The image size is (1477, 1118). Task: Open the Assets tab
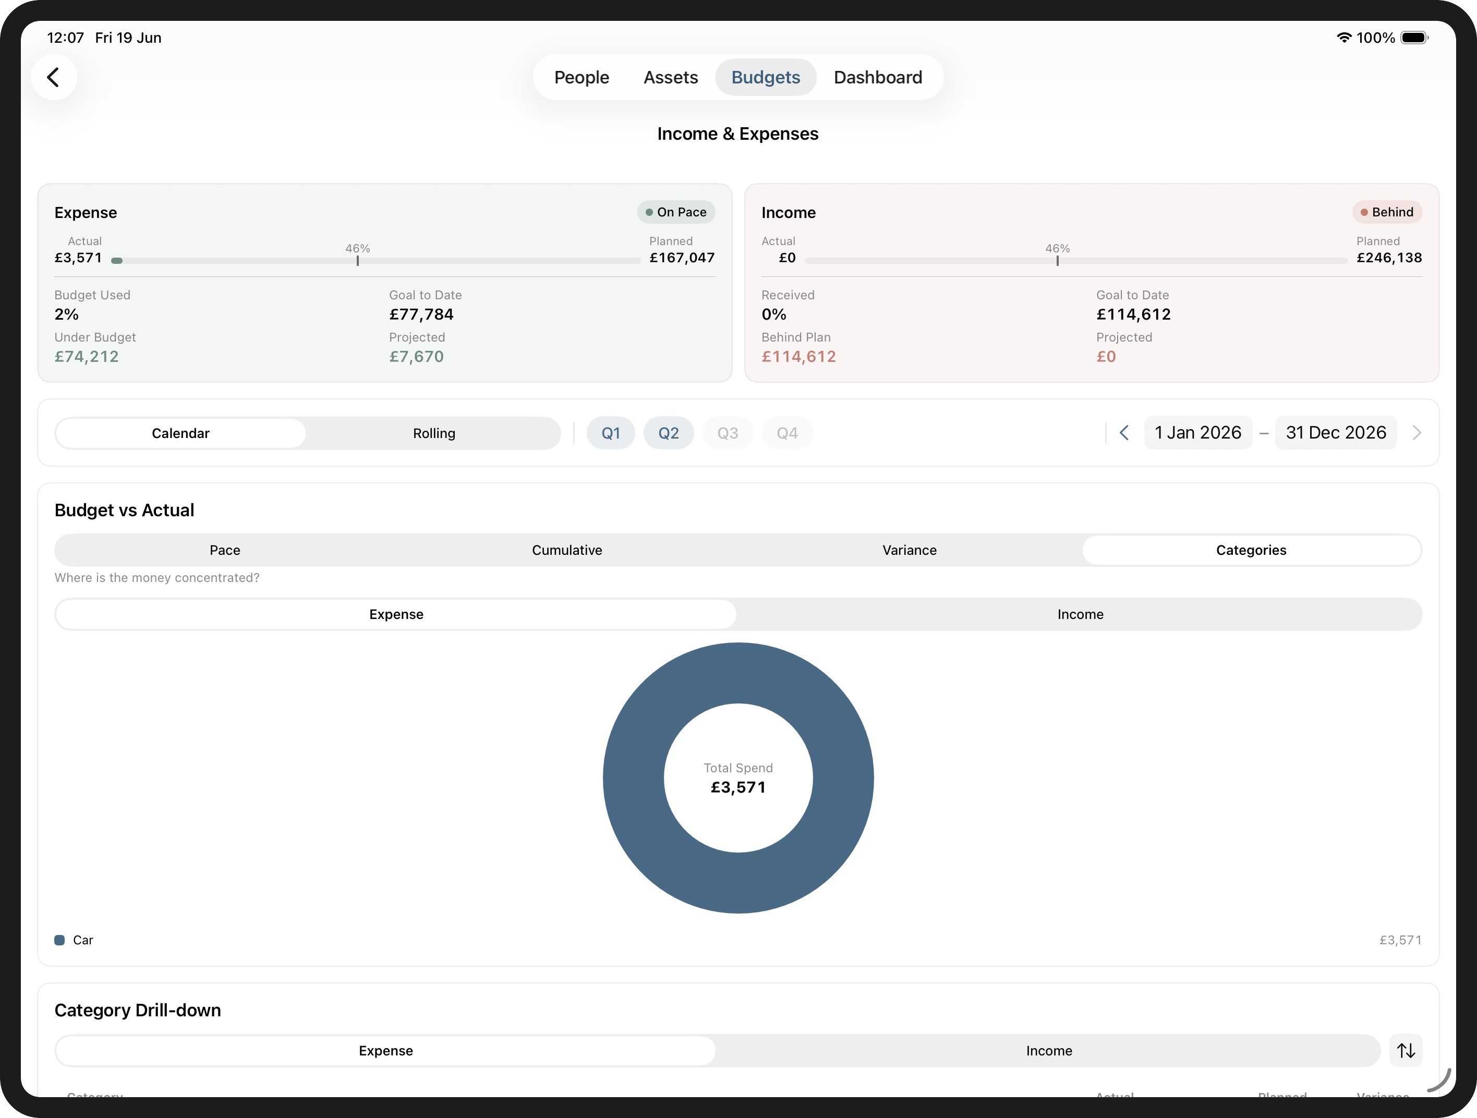(x=670, y=77)
